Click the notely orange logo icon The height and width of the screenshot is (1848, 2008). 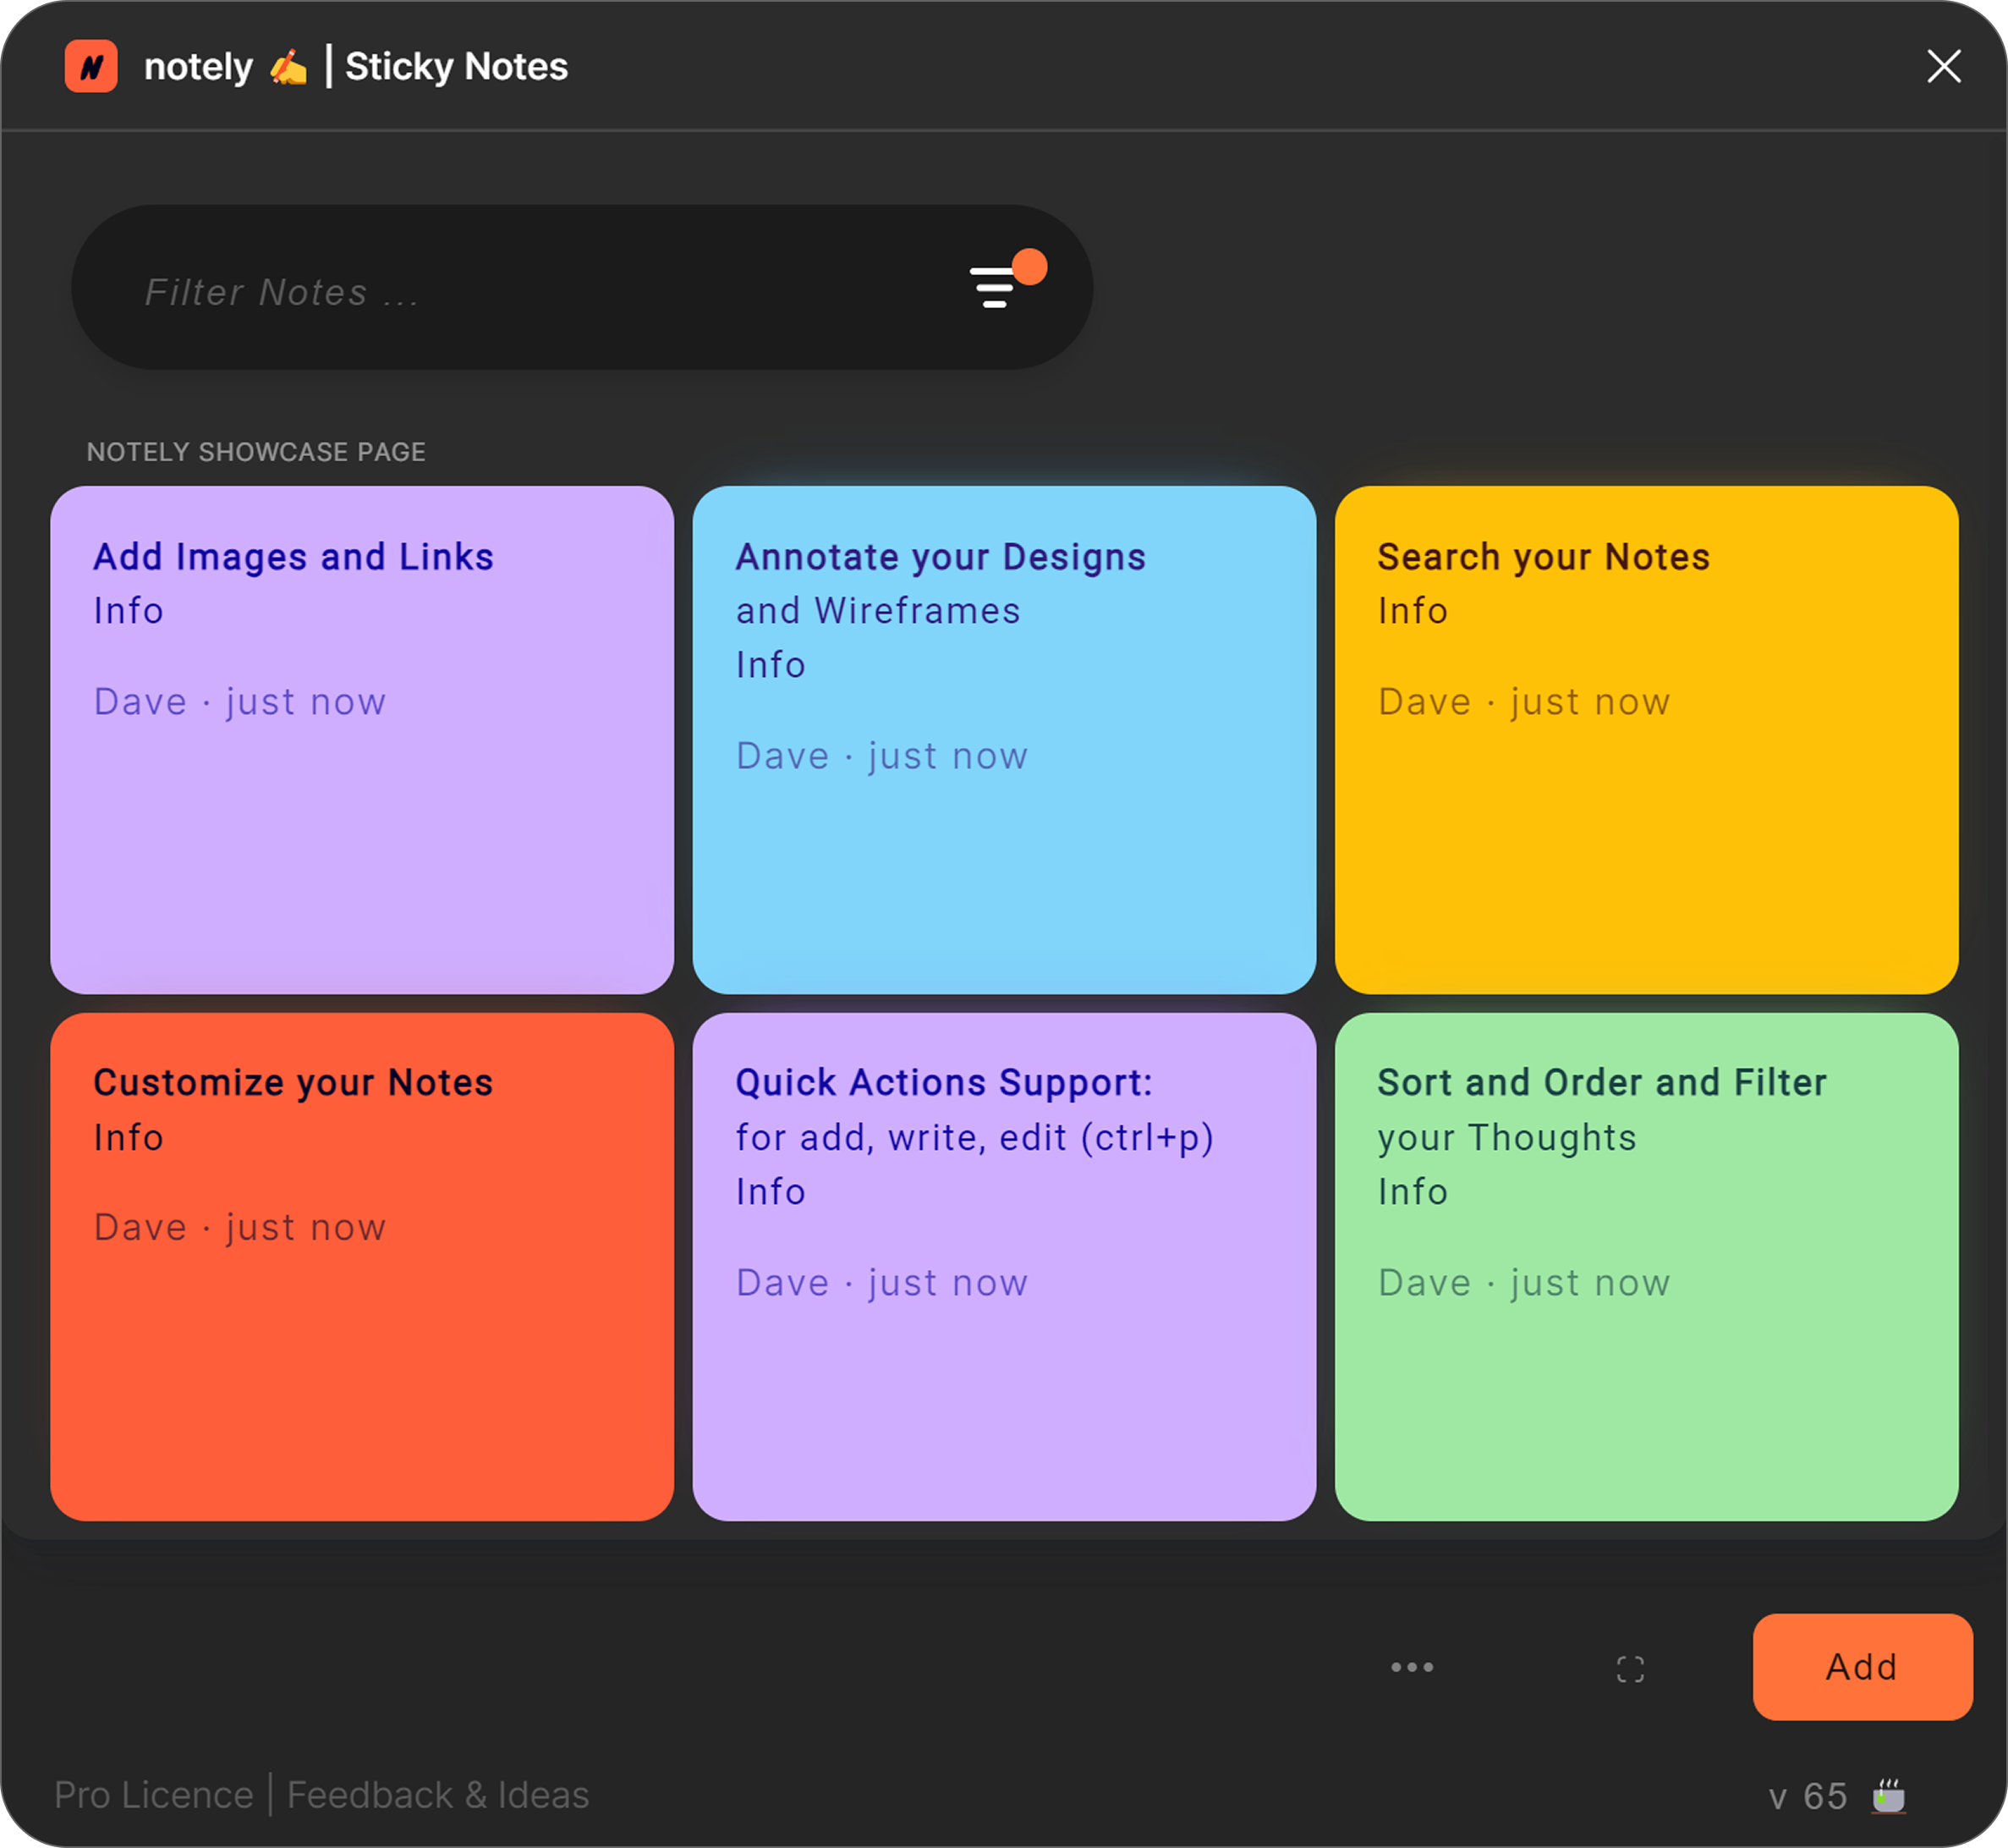coord(91,67)
